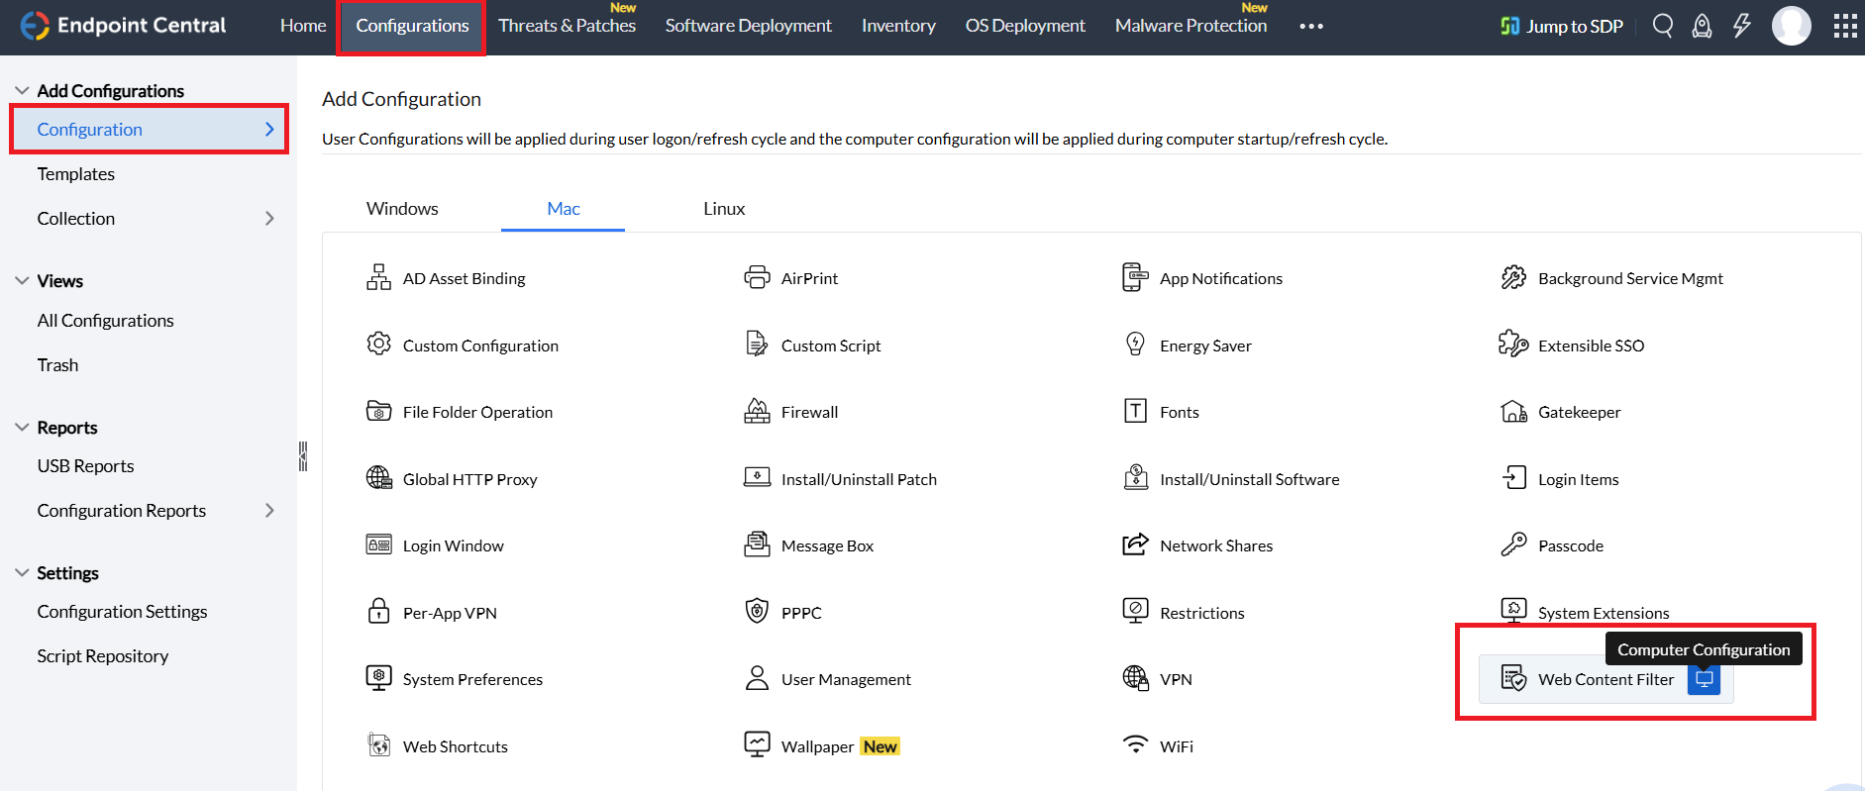This screenshot has width=1865, height=791.
Task: Click the rocket icon in the header
Action: point(1702,26)
